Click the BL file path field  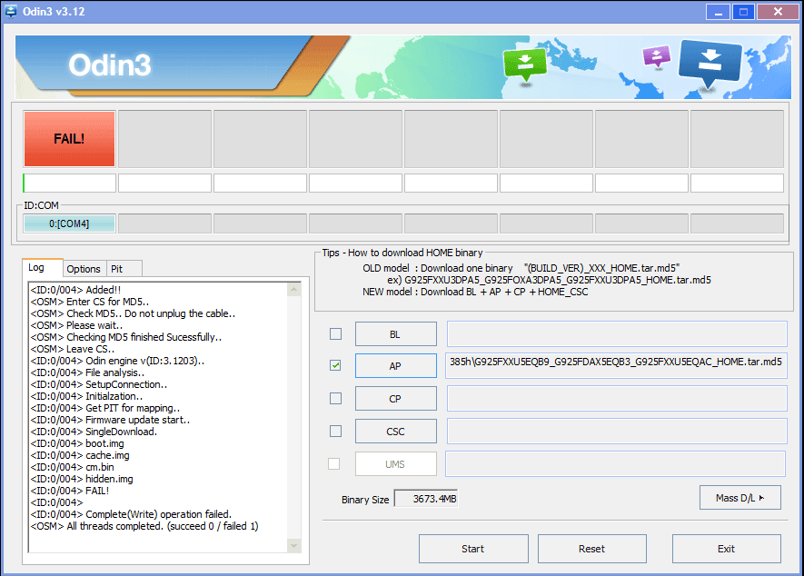pos(617,334)
